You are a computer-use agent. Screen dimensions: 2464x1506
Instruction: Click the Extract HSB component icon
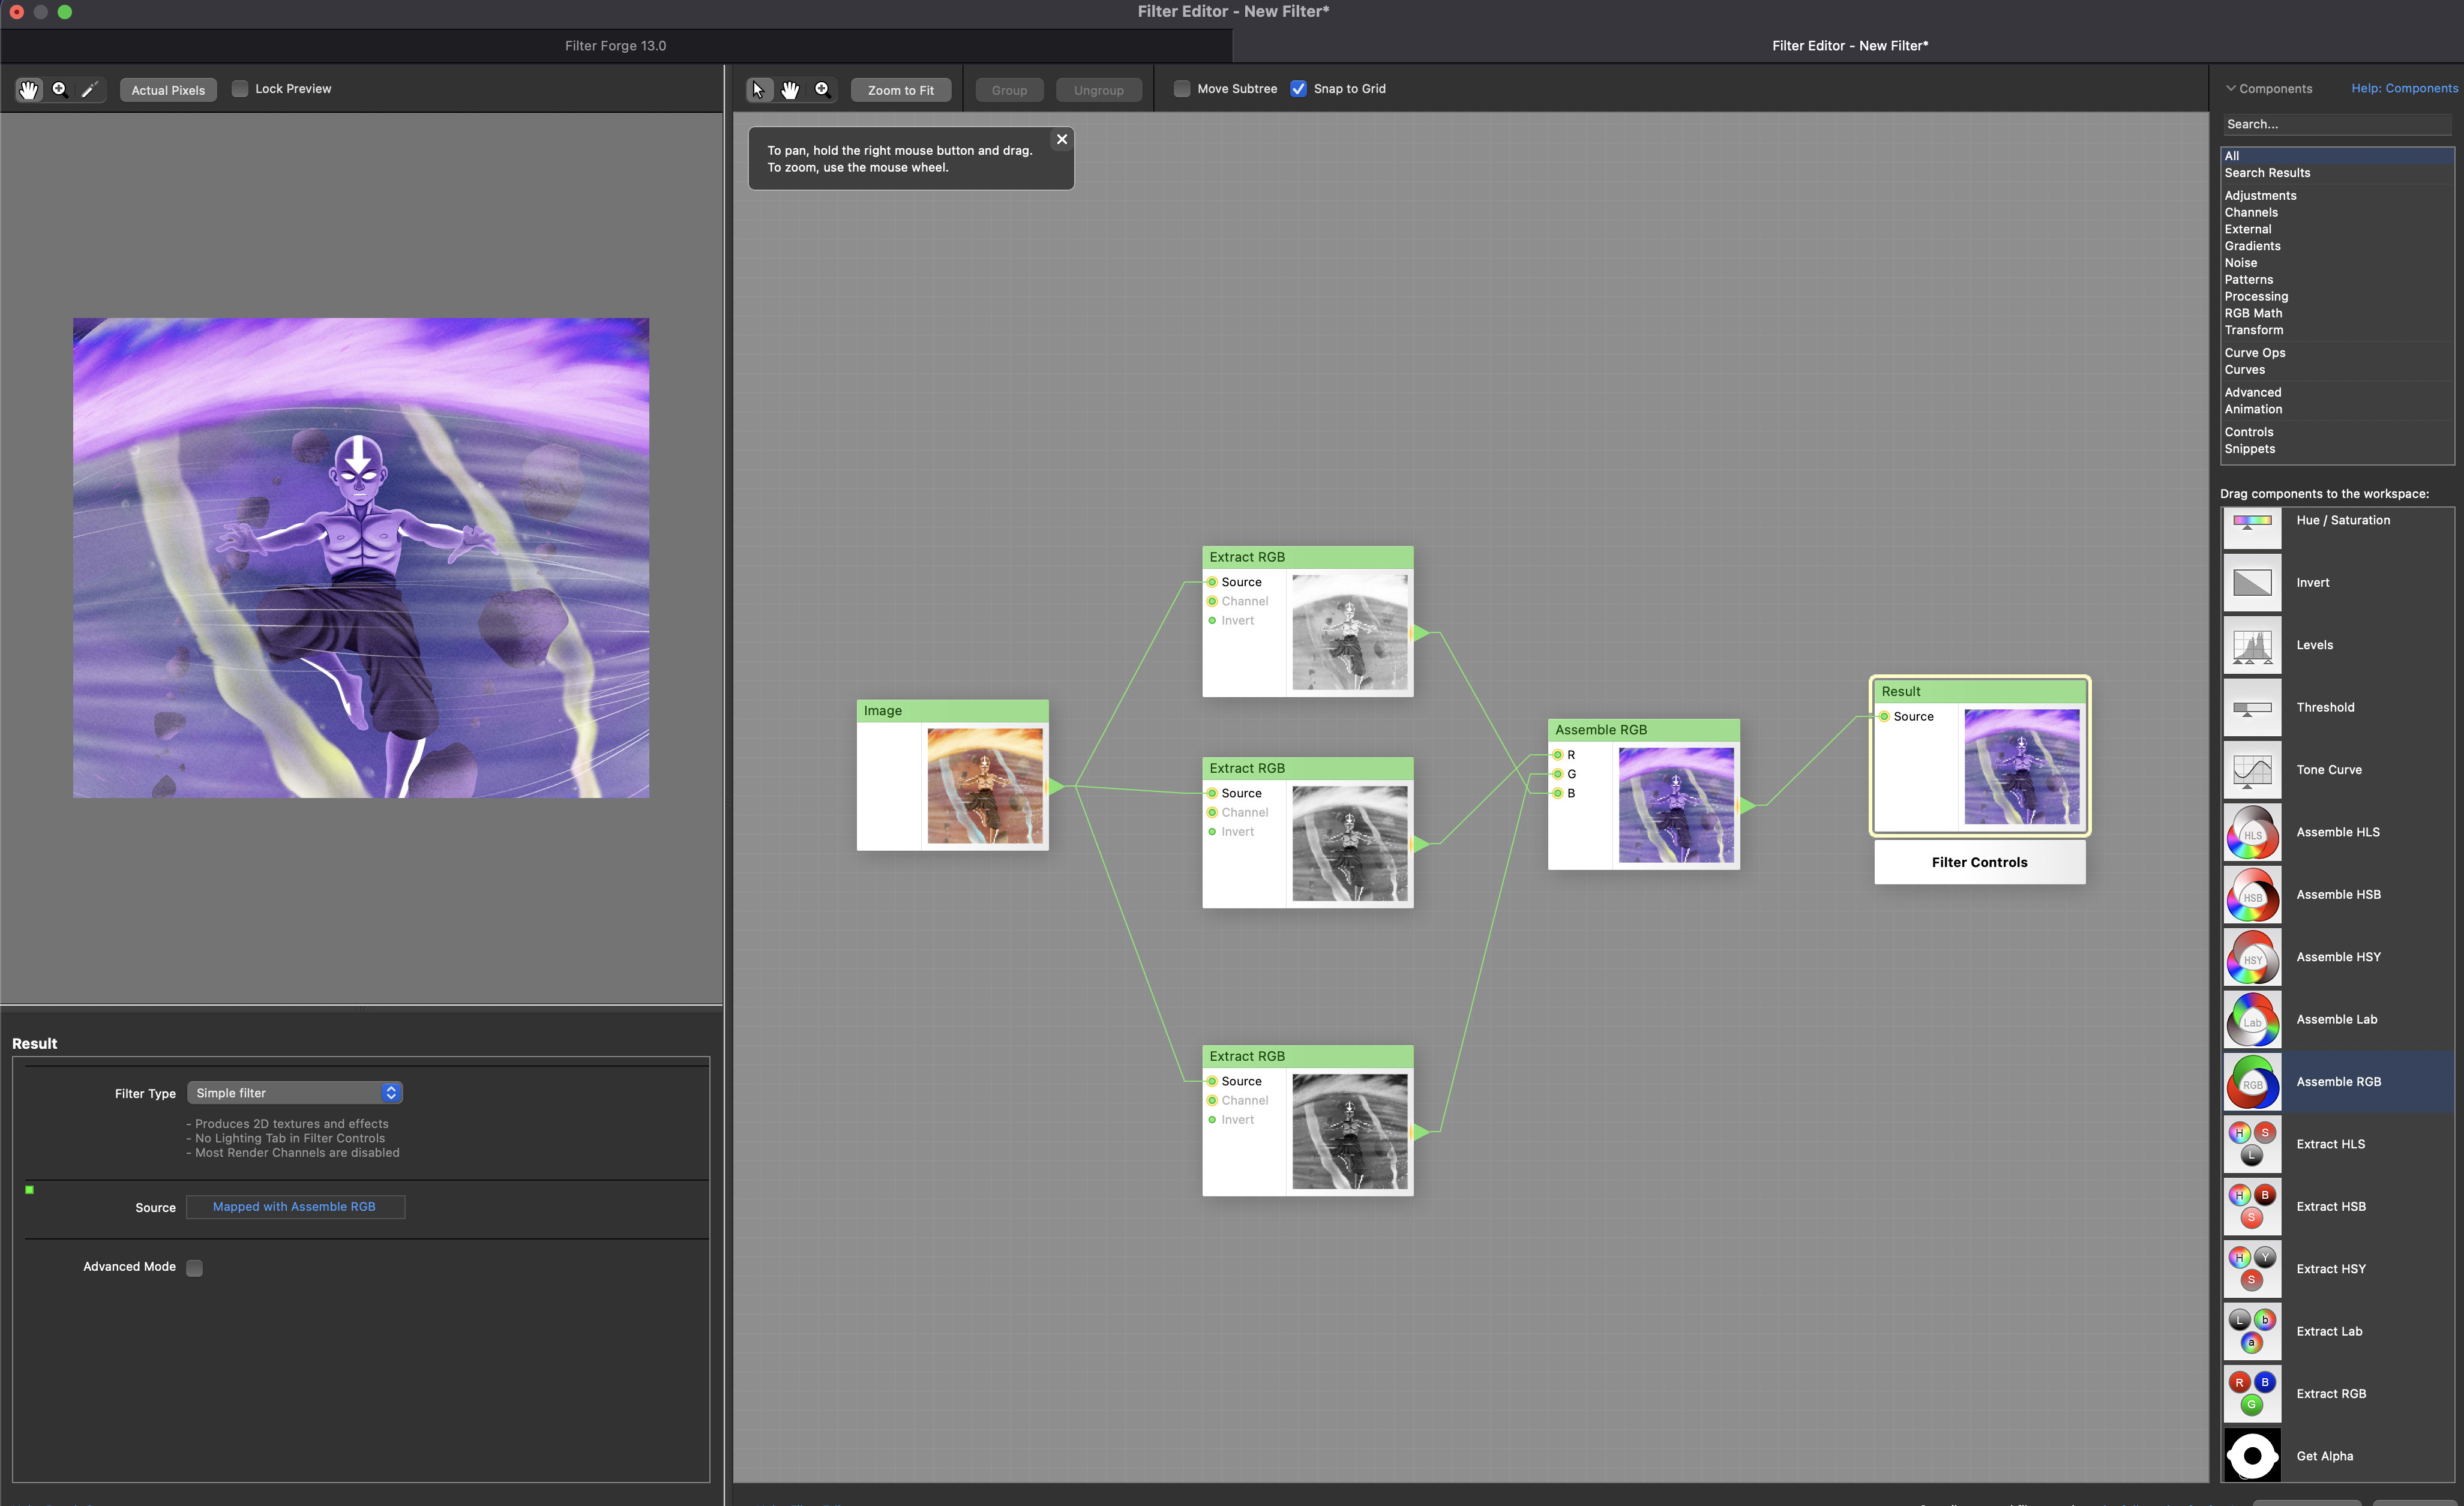point(2252,1207)
